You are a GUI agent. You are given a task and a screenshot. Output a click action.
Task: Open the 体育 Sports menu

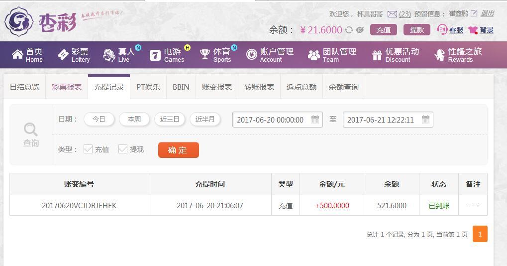[x=215, y=55]
